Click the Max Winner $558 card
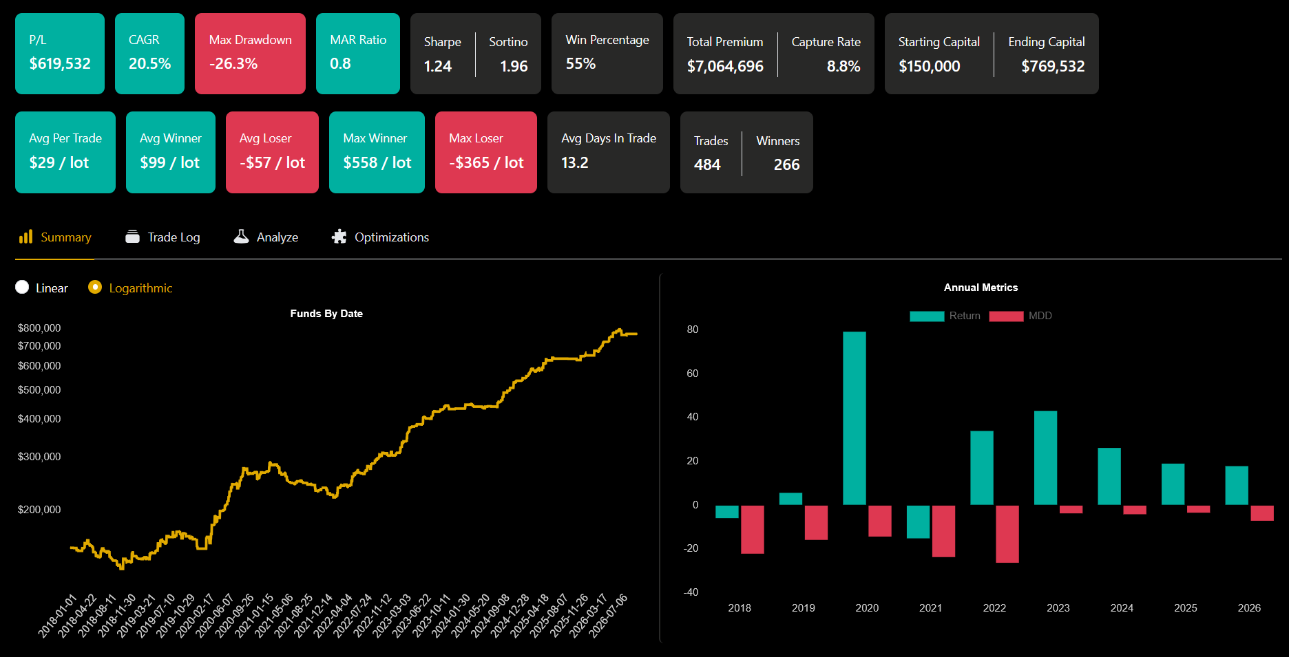1289x657 pixels. tap(377, 152)
